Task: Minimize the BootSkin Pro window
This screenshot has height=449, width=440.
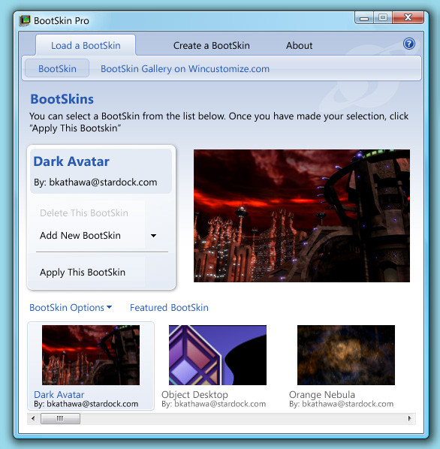Action: (364, 18)
